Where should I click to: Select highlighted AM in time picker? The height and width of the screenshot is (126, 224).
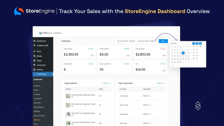200,43
